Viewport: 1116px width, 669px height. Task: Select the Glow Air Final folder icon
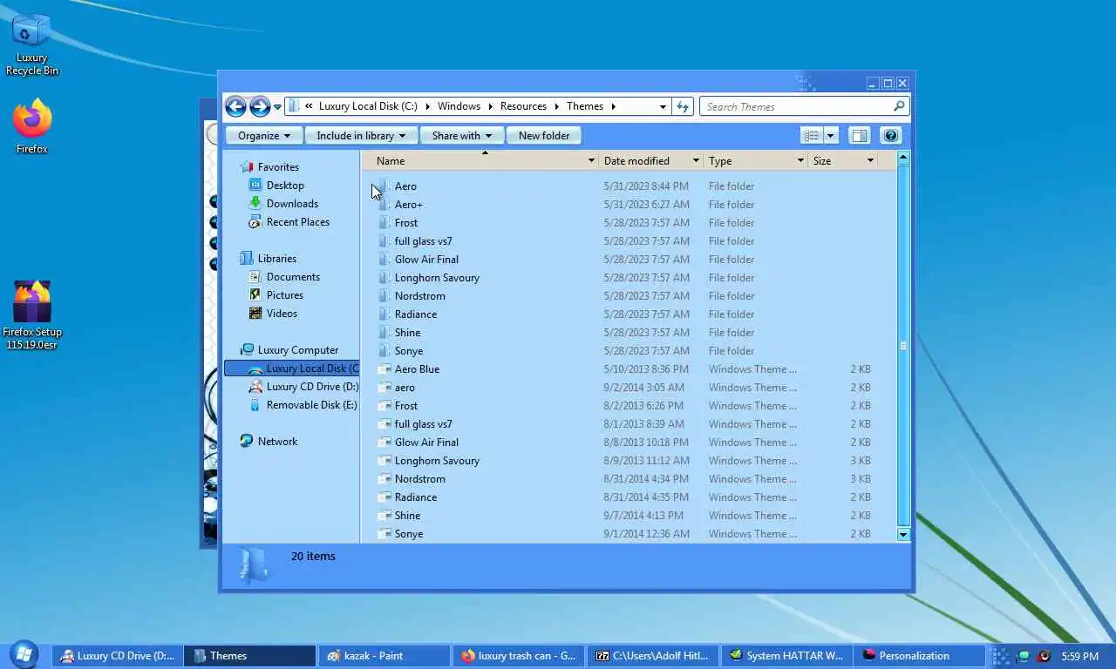click(x=384, y=260)
